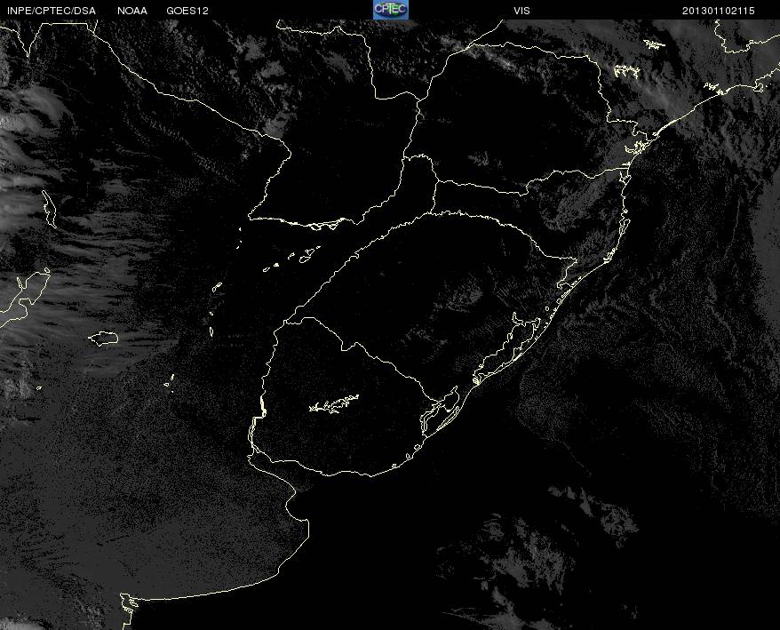Click the outlined reservoir in central Uruguay
This screenshot has height=630, width=780.
335,405
